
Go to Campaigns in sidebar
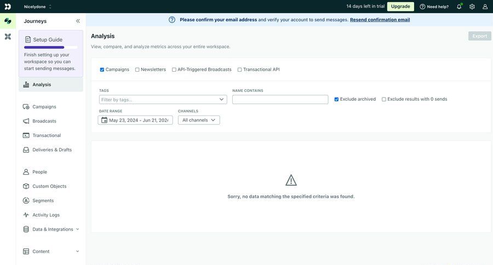pyautogui.click(x=44, y=107)
